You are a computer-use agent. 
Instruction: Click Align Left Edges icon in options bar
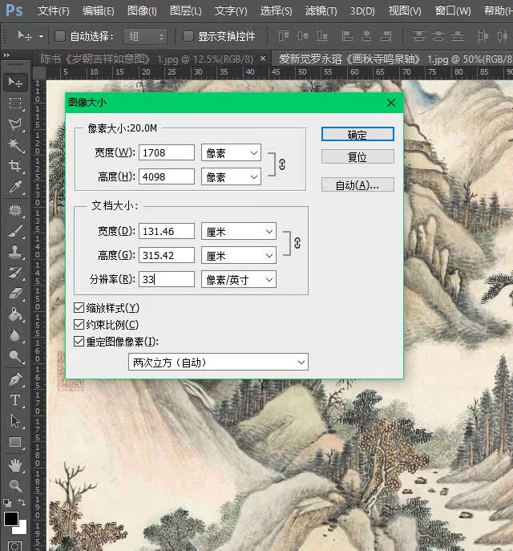pyautogui.click(x=347, y=36)
